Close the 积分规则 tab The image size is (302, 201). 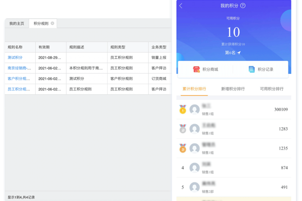tap(52, 24)
